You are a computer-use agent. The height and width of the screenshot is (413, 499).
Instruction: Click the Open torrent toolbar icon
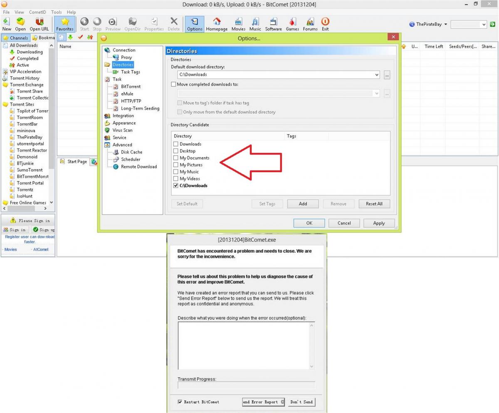tap(20, 24)
